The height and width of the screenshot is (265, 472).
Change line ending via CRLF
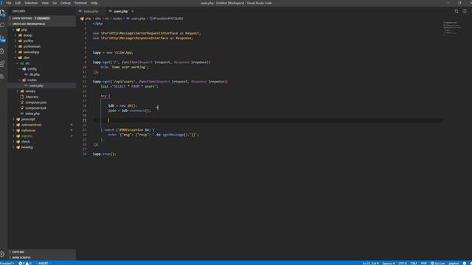tap(414, 264)
